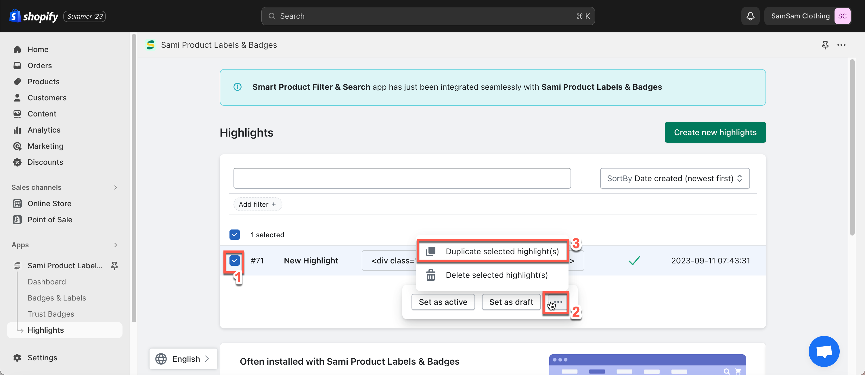The height and width of the screenshot is (375, 865).
Task: Click Set as draft button
Action: point(511,302)
